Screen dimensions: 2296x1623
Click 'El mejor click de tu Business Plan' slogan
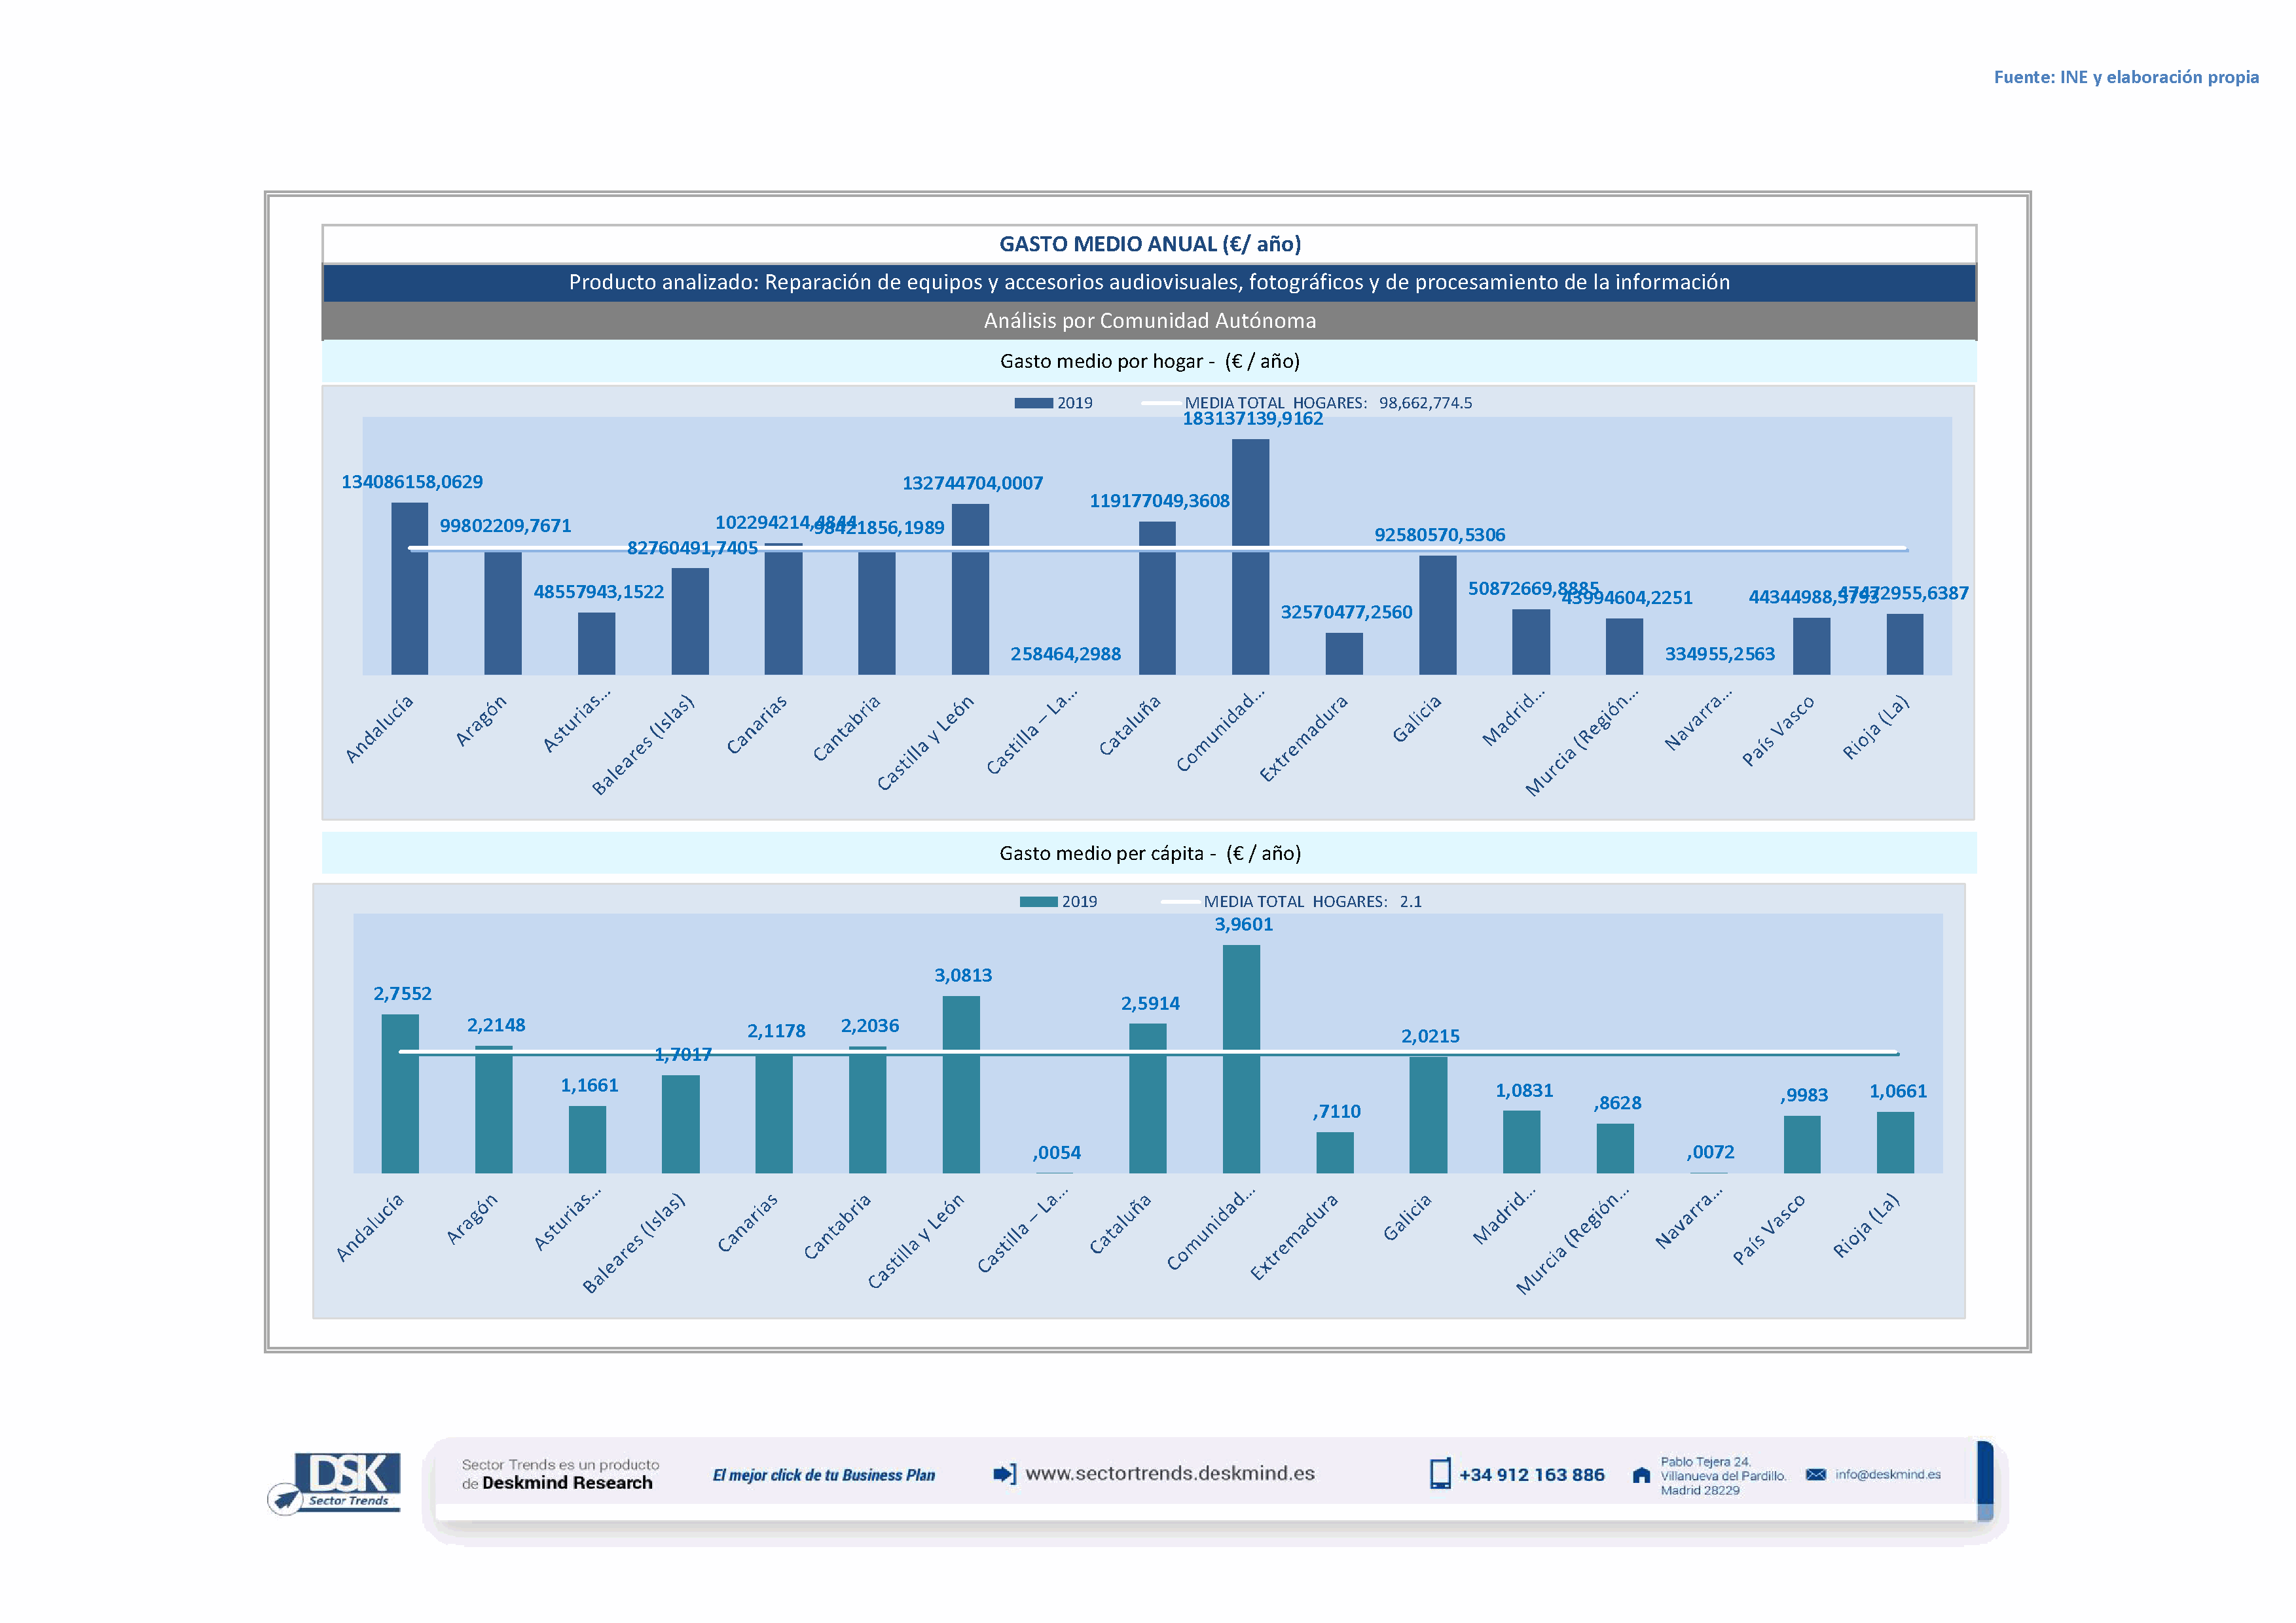823,1475
